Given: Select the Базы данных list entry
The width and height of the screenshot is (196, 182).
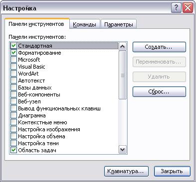Looking at the screenshot, I should click(35, 88).
